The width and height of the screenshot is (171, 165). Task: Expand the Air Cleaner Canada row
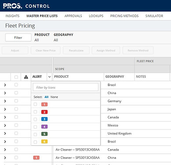tap(5, 150)
